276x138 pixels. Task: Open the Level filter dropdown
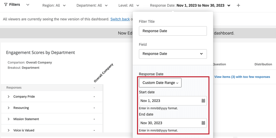point(129,6)
